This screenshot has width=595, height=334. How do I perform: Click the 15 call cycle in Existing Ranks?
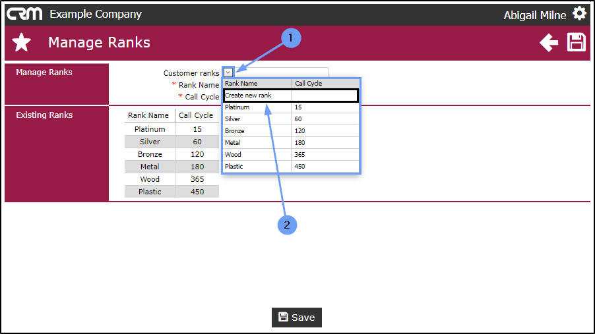click(x=197, y=129)
